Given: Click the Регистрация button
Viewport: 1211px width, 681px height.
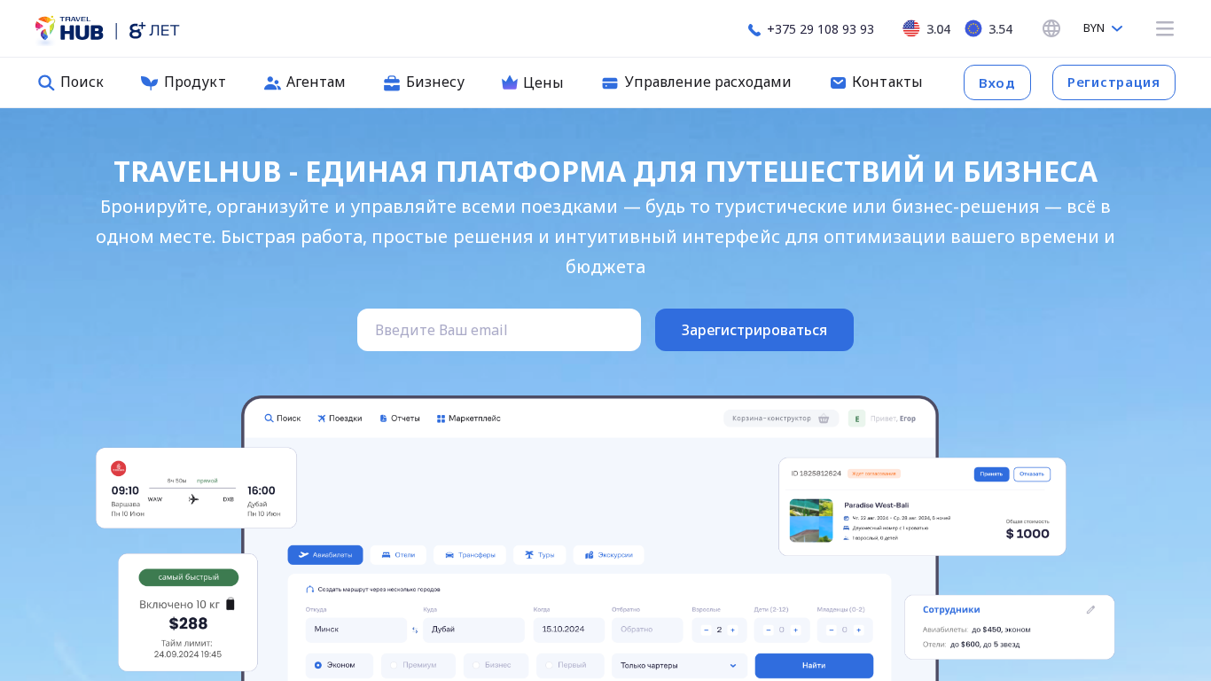Looking at the screenshot, I should [x=1113, y=82].
